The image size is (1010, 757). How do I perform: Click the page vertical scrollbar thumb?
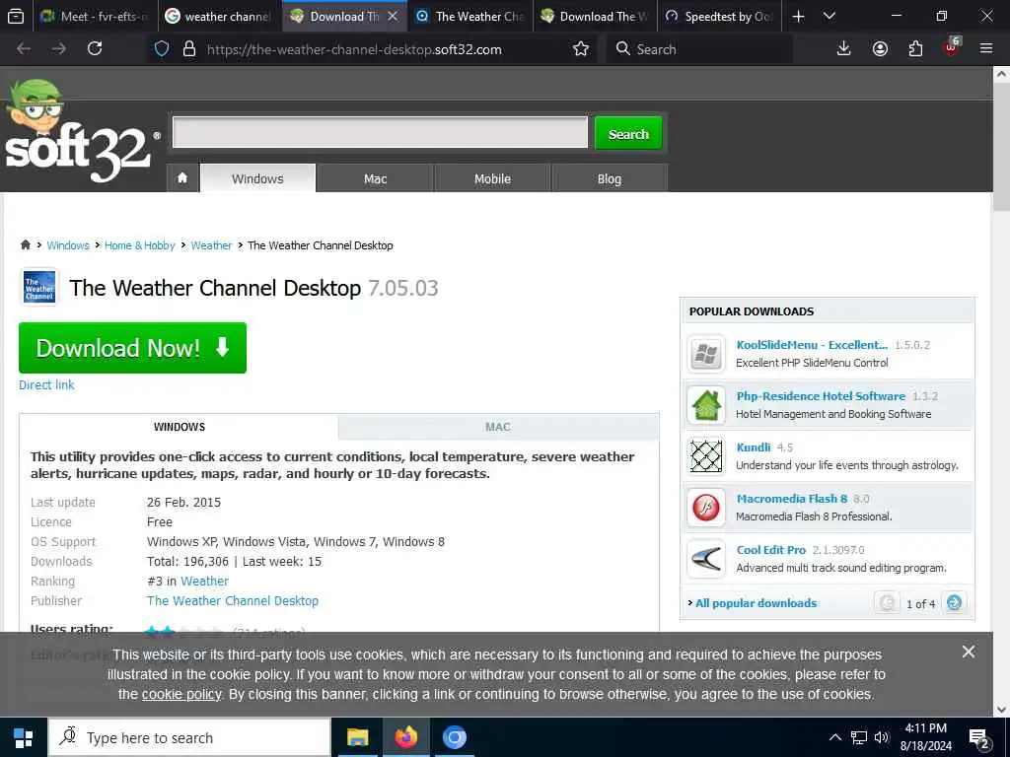(x=1002, y=147)
